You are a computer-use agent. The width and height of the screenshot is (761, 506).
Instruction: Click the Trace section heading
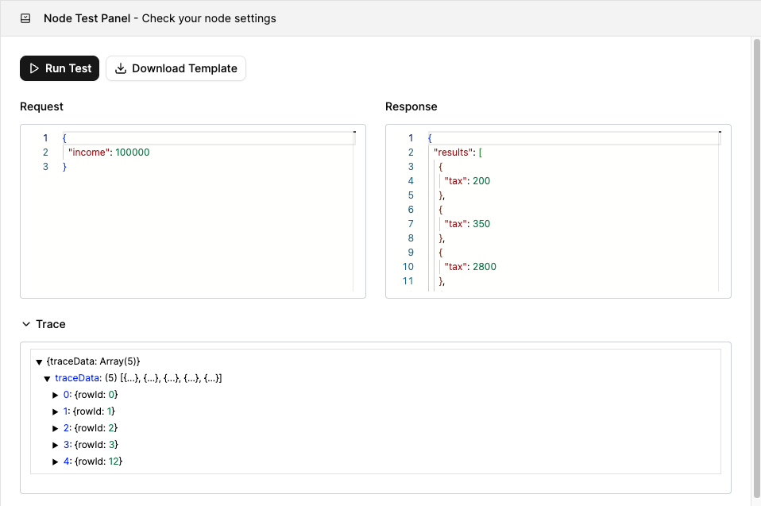click(x=51, y=324)
